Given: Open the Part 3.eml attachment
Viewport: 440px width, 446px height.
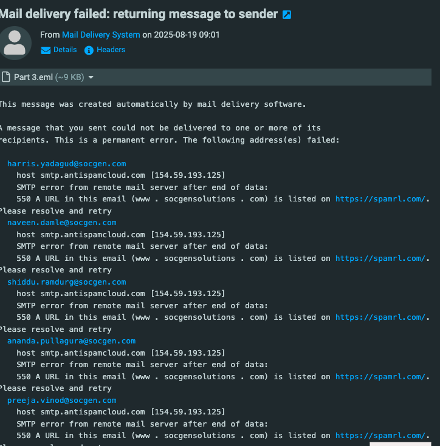Looking at the screenshot, I should click(33, 78).
